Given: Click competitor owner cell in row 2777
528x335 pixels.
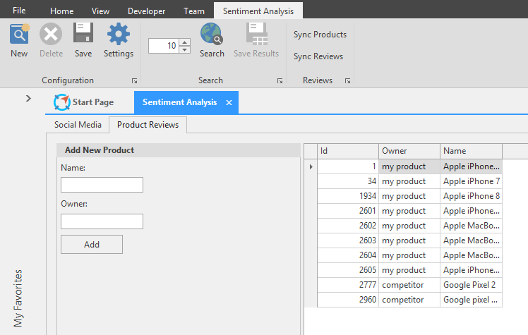Looking at the screenshot, I should [409, 285].
